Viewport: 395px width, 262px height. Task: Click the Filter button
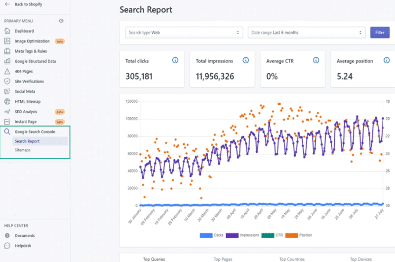click(x=380, y=33)
